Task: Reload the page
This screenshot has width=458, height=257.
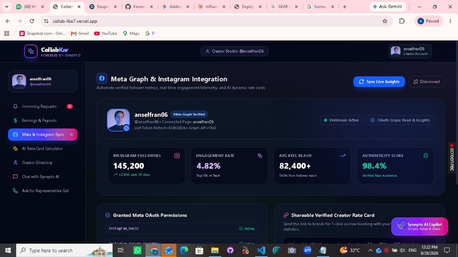Action: (x=32, y=21)
